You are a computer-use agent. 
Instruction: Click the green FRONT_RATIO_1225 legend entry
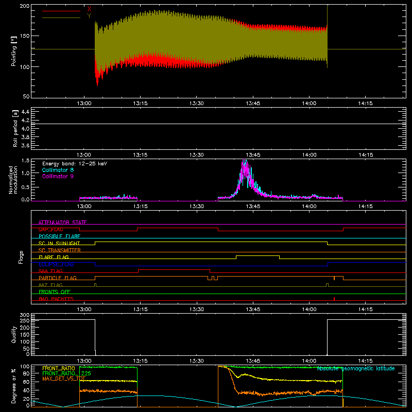pos(67,373)
